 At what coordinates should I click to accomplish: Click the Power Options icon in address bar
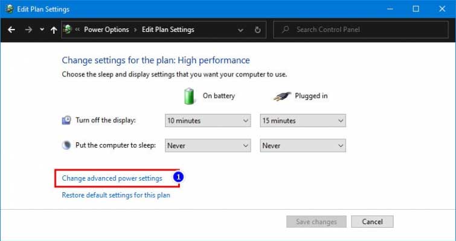(x=68, y=30)
